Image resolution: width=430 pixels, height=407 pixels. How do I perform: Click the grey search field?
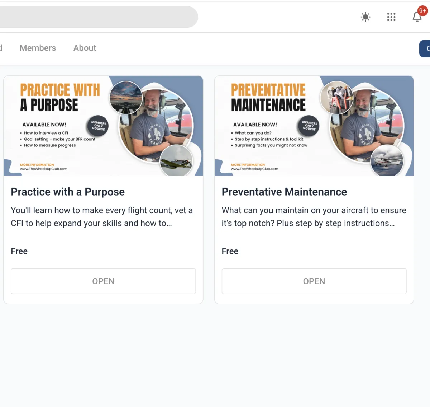click(99, 17)
